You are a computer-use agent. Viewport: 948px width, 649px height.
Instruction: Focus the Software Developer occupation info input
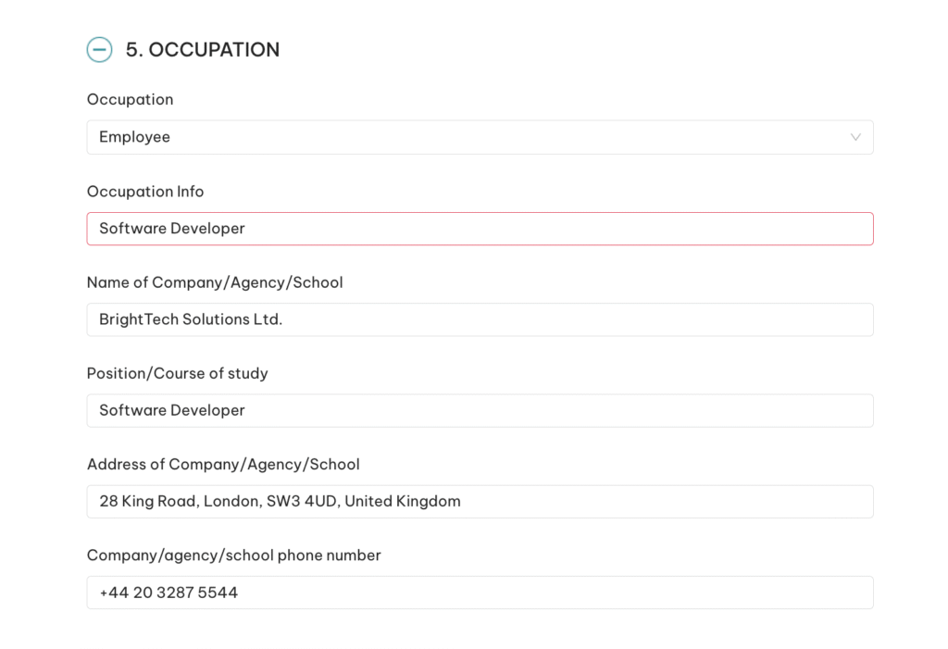click(480, 228)
